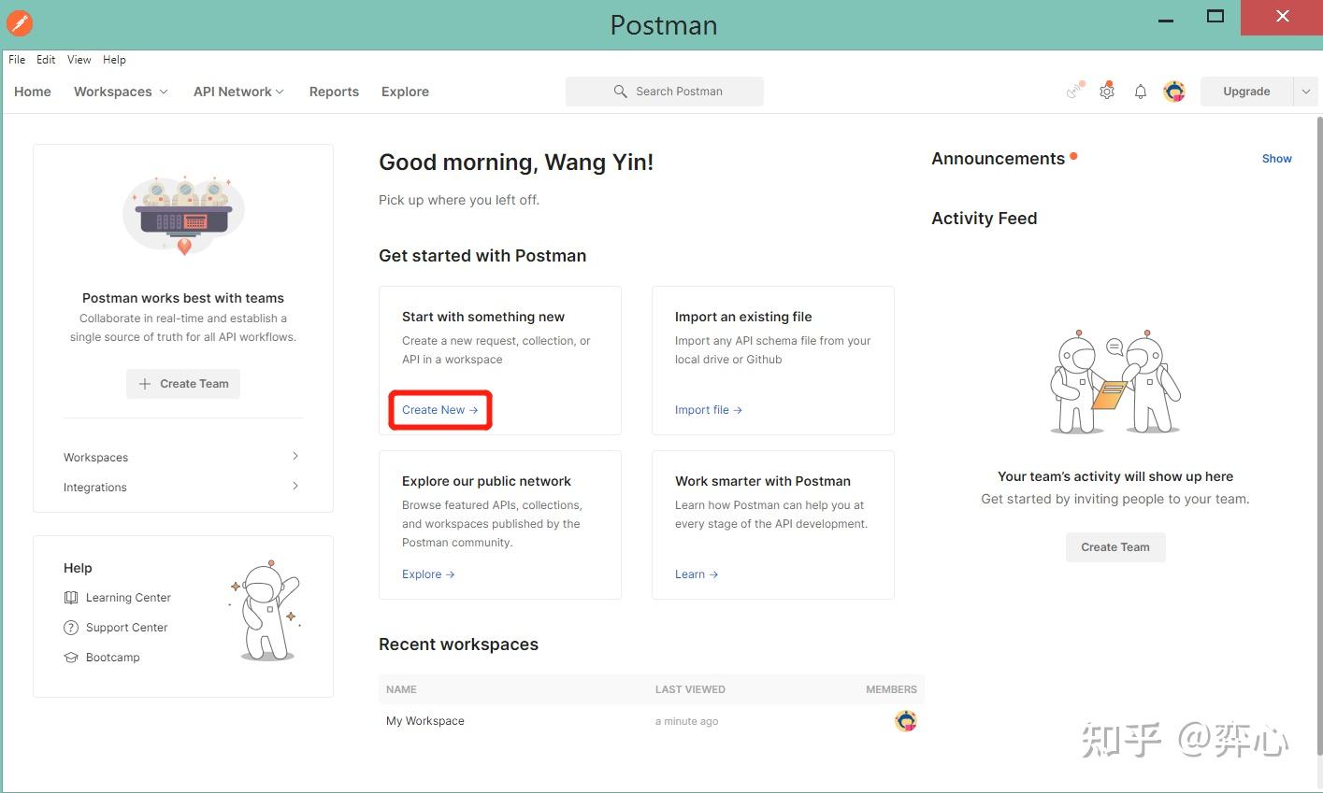Open your profile avatar in the header
1323x793 pixels.
pos(1174,91)
